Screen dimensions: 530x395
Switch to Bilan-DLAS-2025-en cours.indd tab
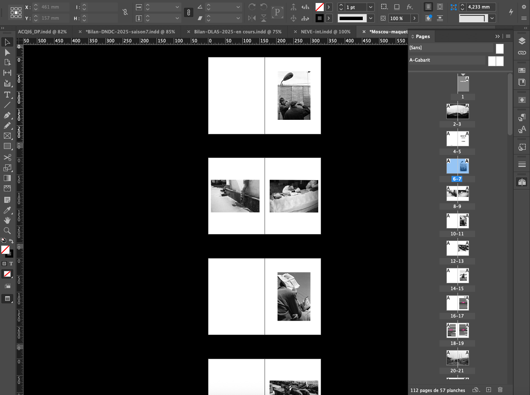click(238, 32)
